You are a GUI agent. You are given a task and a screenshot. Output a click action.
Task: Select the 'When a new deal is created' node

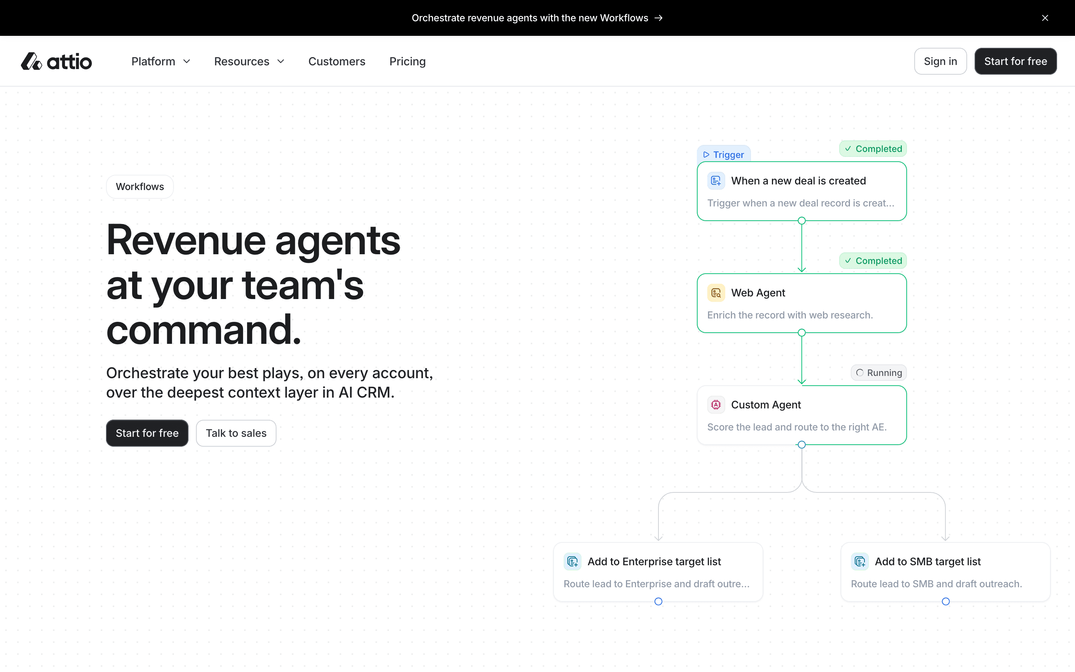[x=802, y=191]
